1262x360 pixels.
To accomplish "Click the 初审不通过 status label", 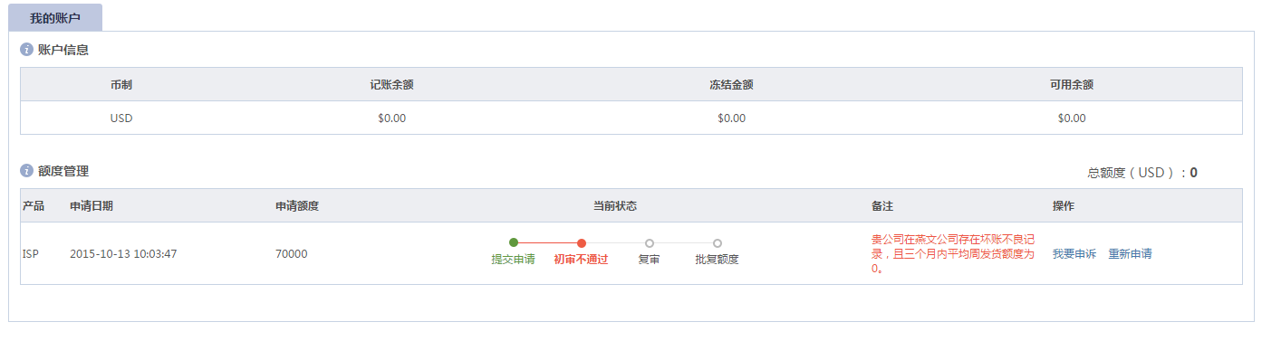I will (581, 260).
